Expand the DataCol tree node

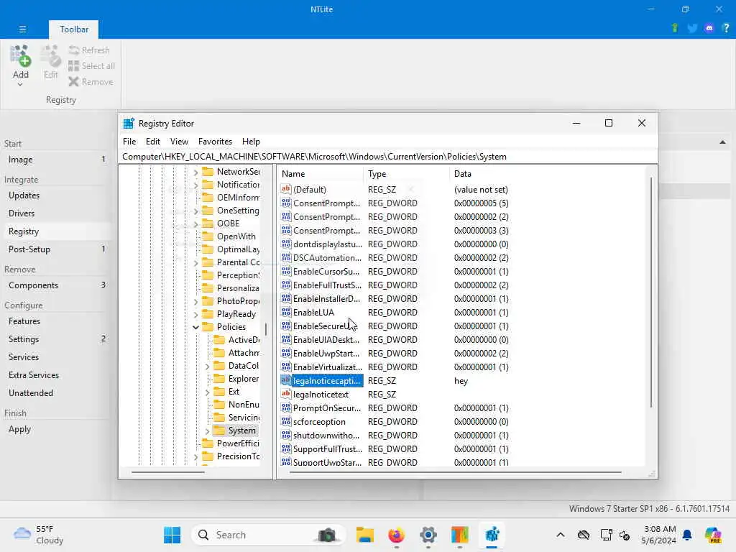point(207,366)
